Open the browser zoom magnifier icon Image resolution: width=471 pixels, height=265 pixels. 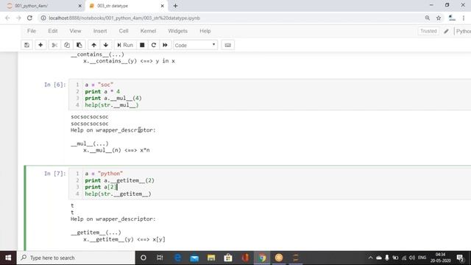(427, 18)
